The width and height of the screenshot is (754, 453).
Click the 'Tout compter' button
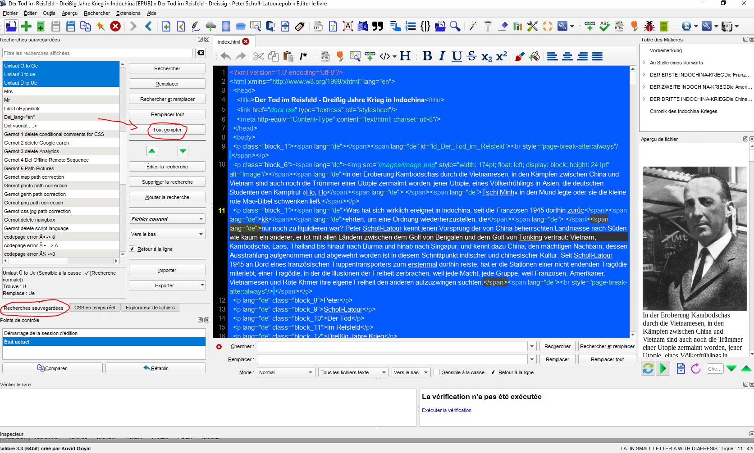(x=167, y=130)
